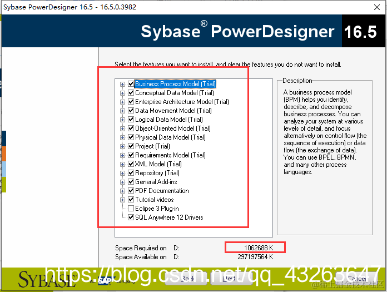Toggle Tutorial videos checkbox
The image size is (387, 292).
click(131, 199)
